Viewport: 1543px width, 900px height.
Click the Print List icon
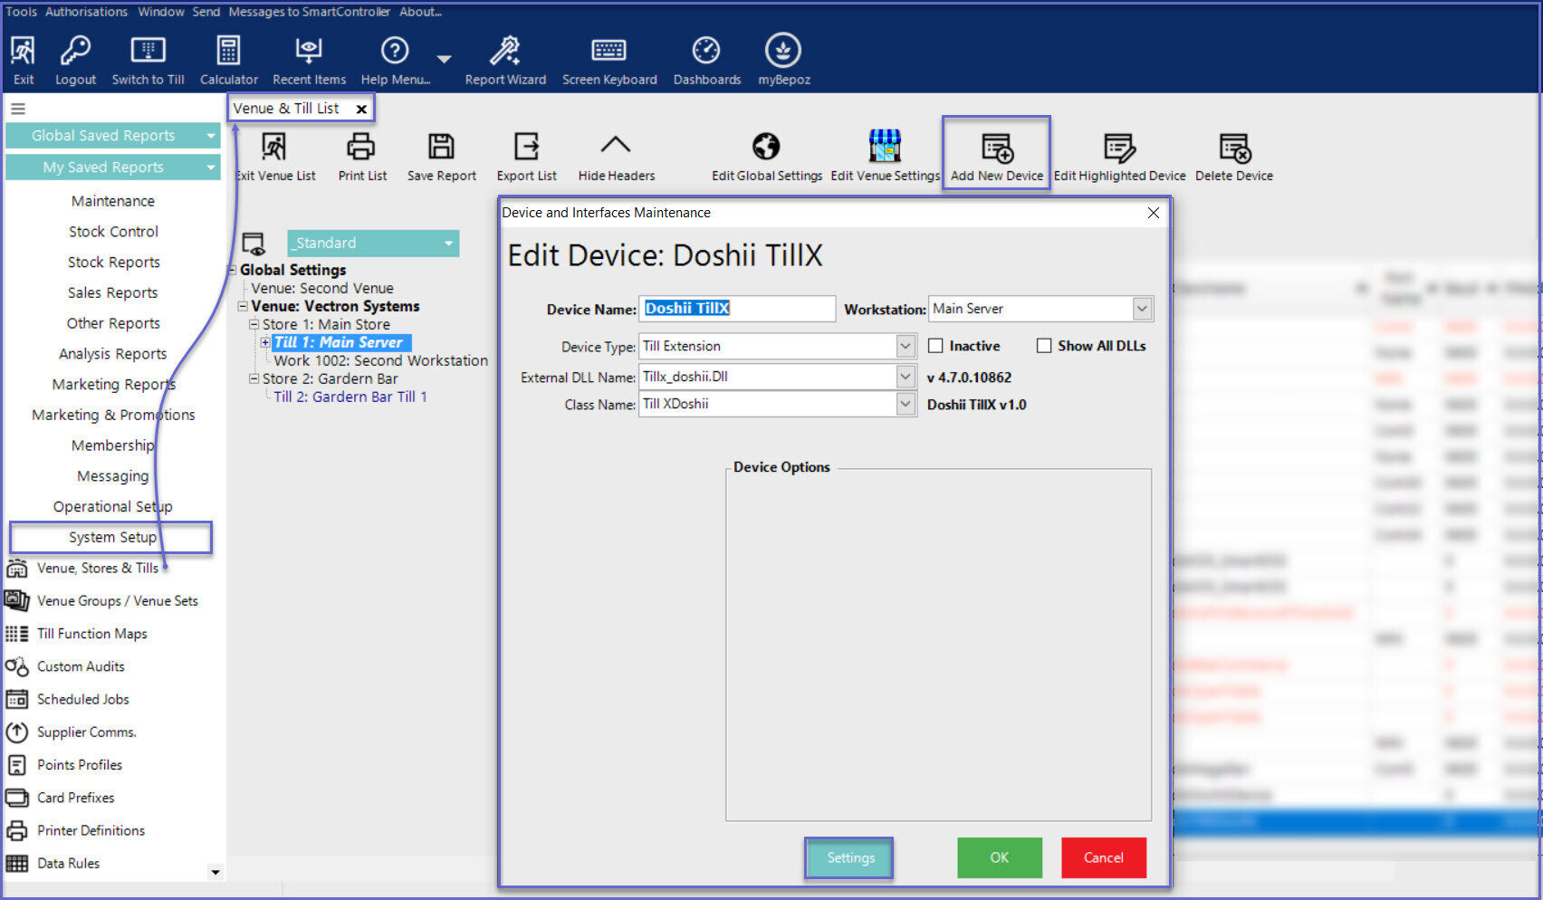361,147
